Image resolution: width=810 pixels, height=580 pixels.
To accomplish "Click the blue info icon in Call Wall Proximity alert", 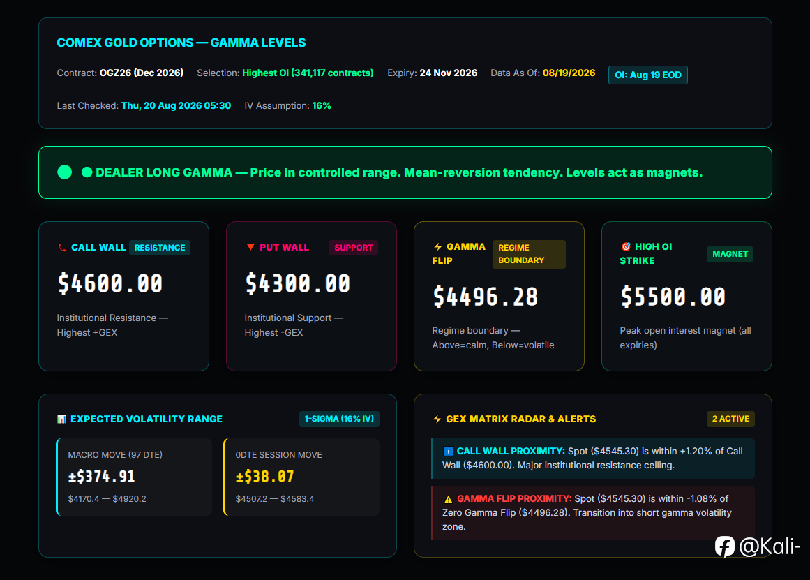I will click(x=448, y=452).
